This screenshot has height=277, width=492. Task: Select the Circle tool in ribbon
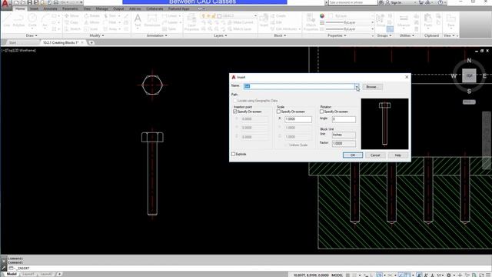pos(32,21)
